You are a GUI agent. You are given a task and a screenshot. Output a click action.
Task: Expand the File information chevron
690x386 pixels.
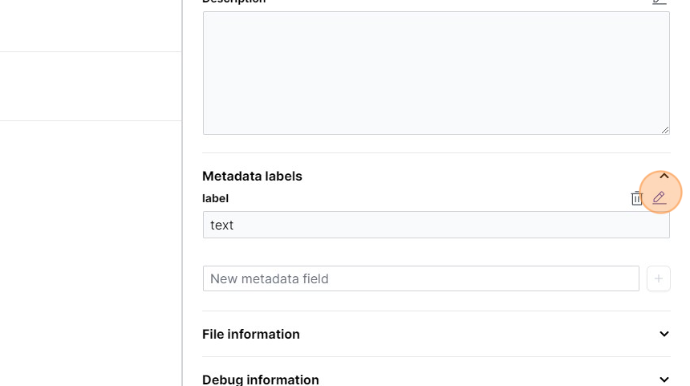(664, 334)
